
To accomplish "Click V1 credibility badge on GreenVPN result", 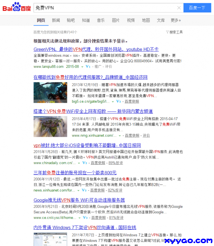I will [88, 67].
